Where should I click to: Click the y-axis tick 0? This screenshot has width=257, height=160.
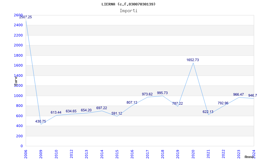click(x=22, y=146)
